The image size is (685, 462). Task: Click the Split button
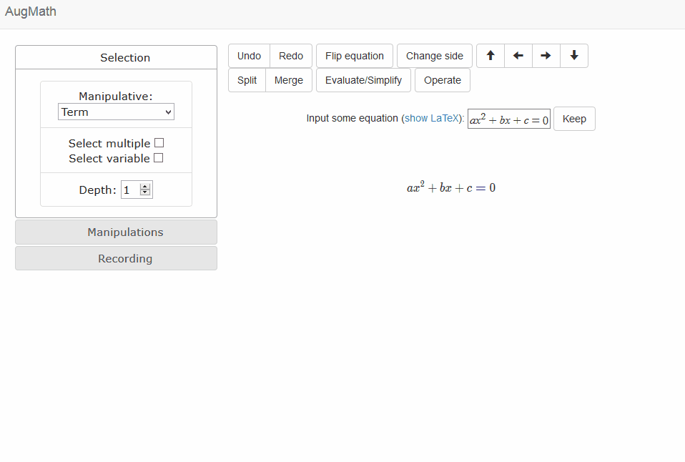tap(247, 80)
